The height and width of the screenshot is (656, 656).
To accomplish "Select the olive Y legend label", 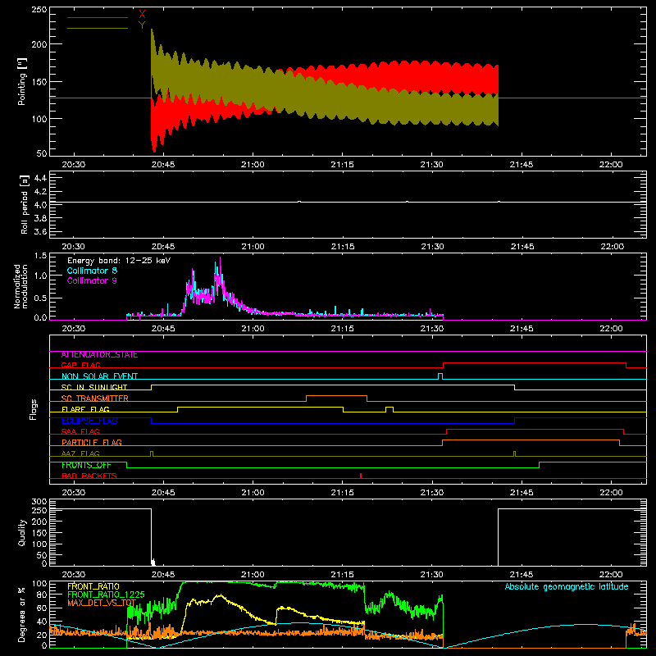I will (142, 25).
